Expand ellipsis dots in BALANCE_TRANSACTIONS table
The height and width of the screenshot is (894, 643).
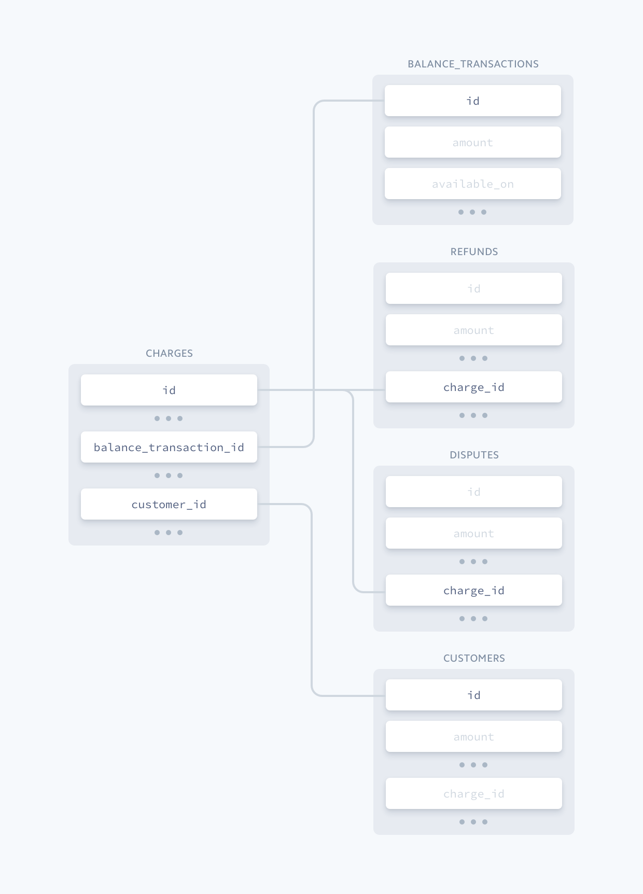click(x=472, y=212)
